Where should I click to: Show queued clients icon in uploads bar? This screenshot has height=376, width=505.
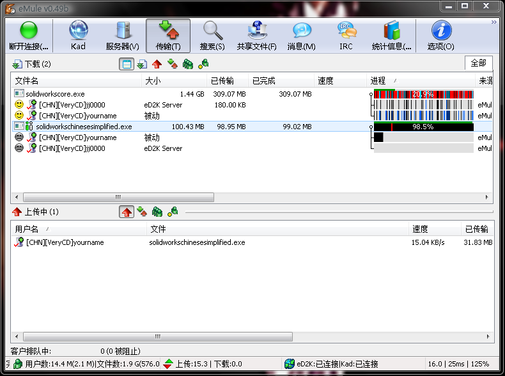pyautogui.click(x=157, y=212)
